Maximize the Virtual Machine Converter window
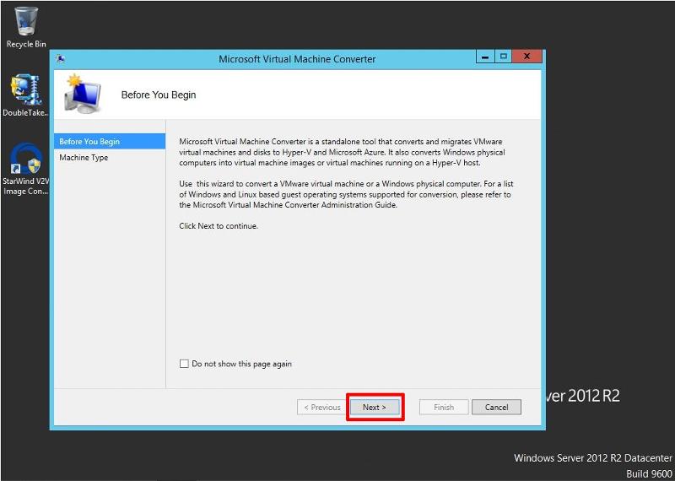The width and height of the screenshot is (675, 481). point(503,57)
